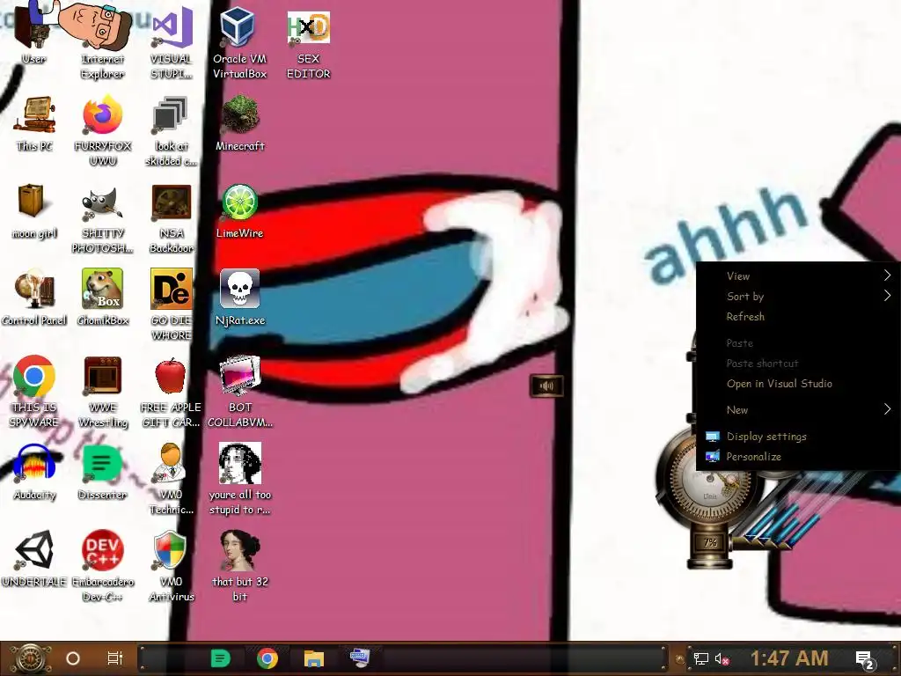Open Dissenter from the taskbar
The width and height of the screenshot is (901, 676).
click(x=221, y=658)
